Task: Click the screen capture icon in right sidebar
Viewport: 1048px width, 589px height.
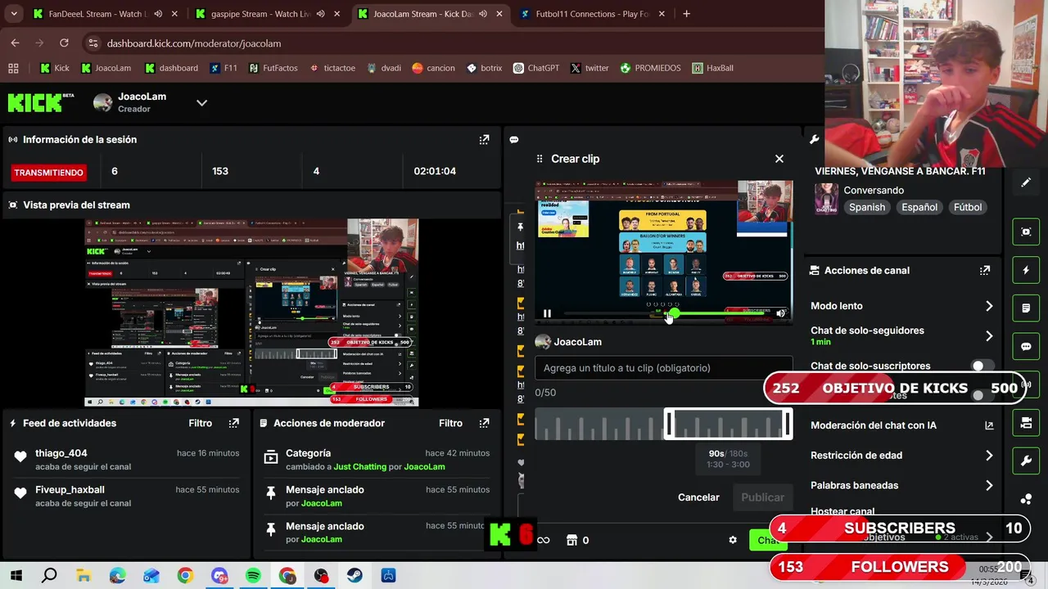Action: (x=1026, y=232)
